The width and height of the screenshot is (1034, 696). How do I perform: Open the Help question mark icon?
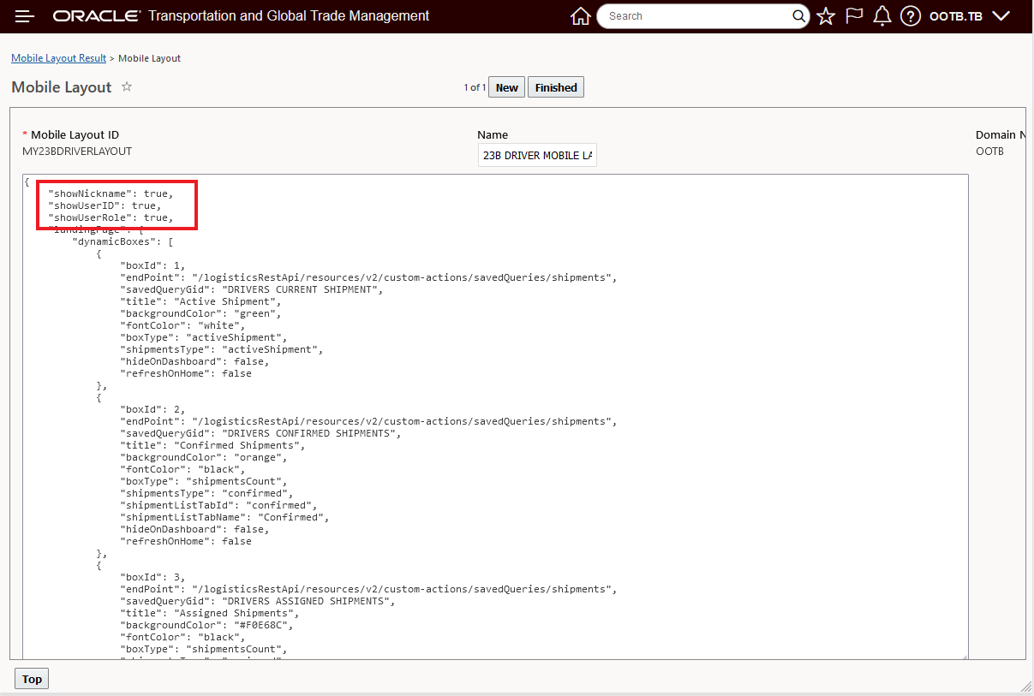(911, 16)
